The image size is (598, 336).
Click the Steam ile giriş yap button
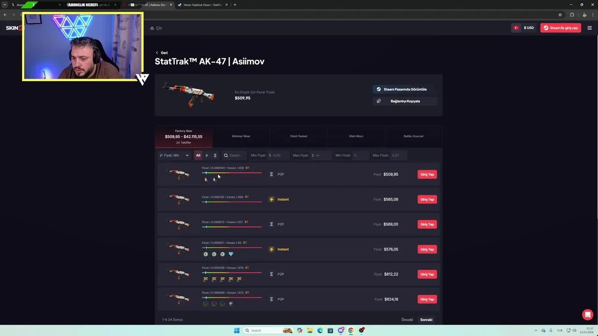[x=561, y=28]
